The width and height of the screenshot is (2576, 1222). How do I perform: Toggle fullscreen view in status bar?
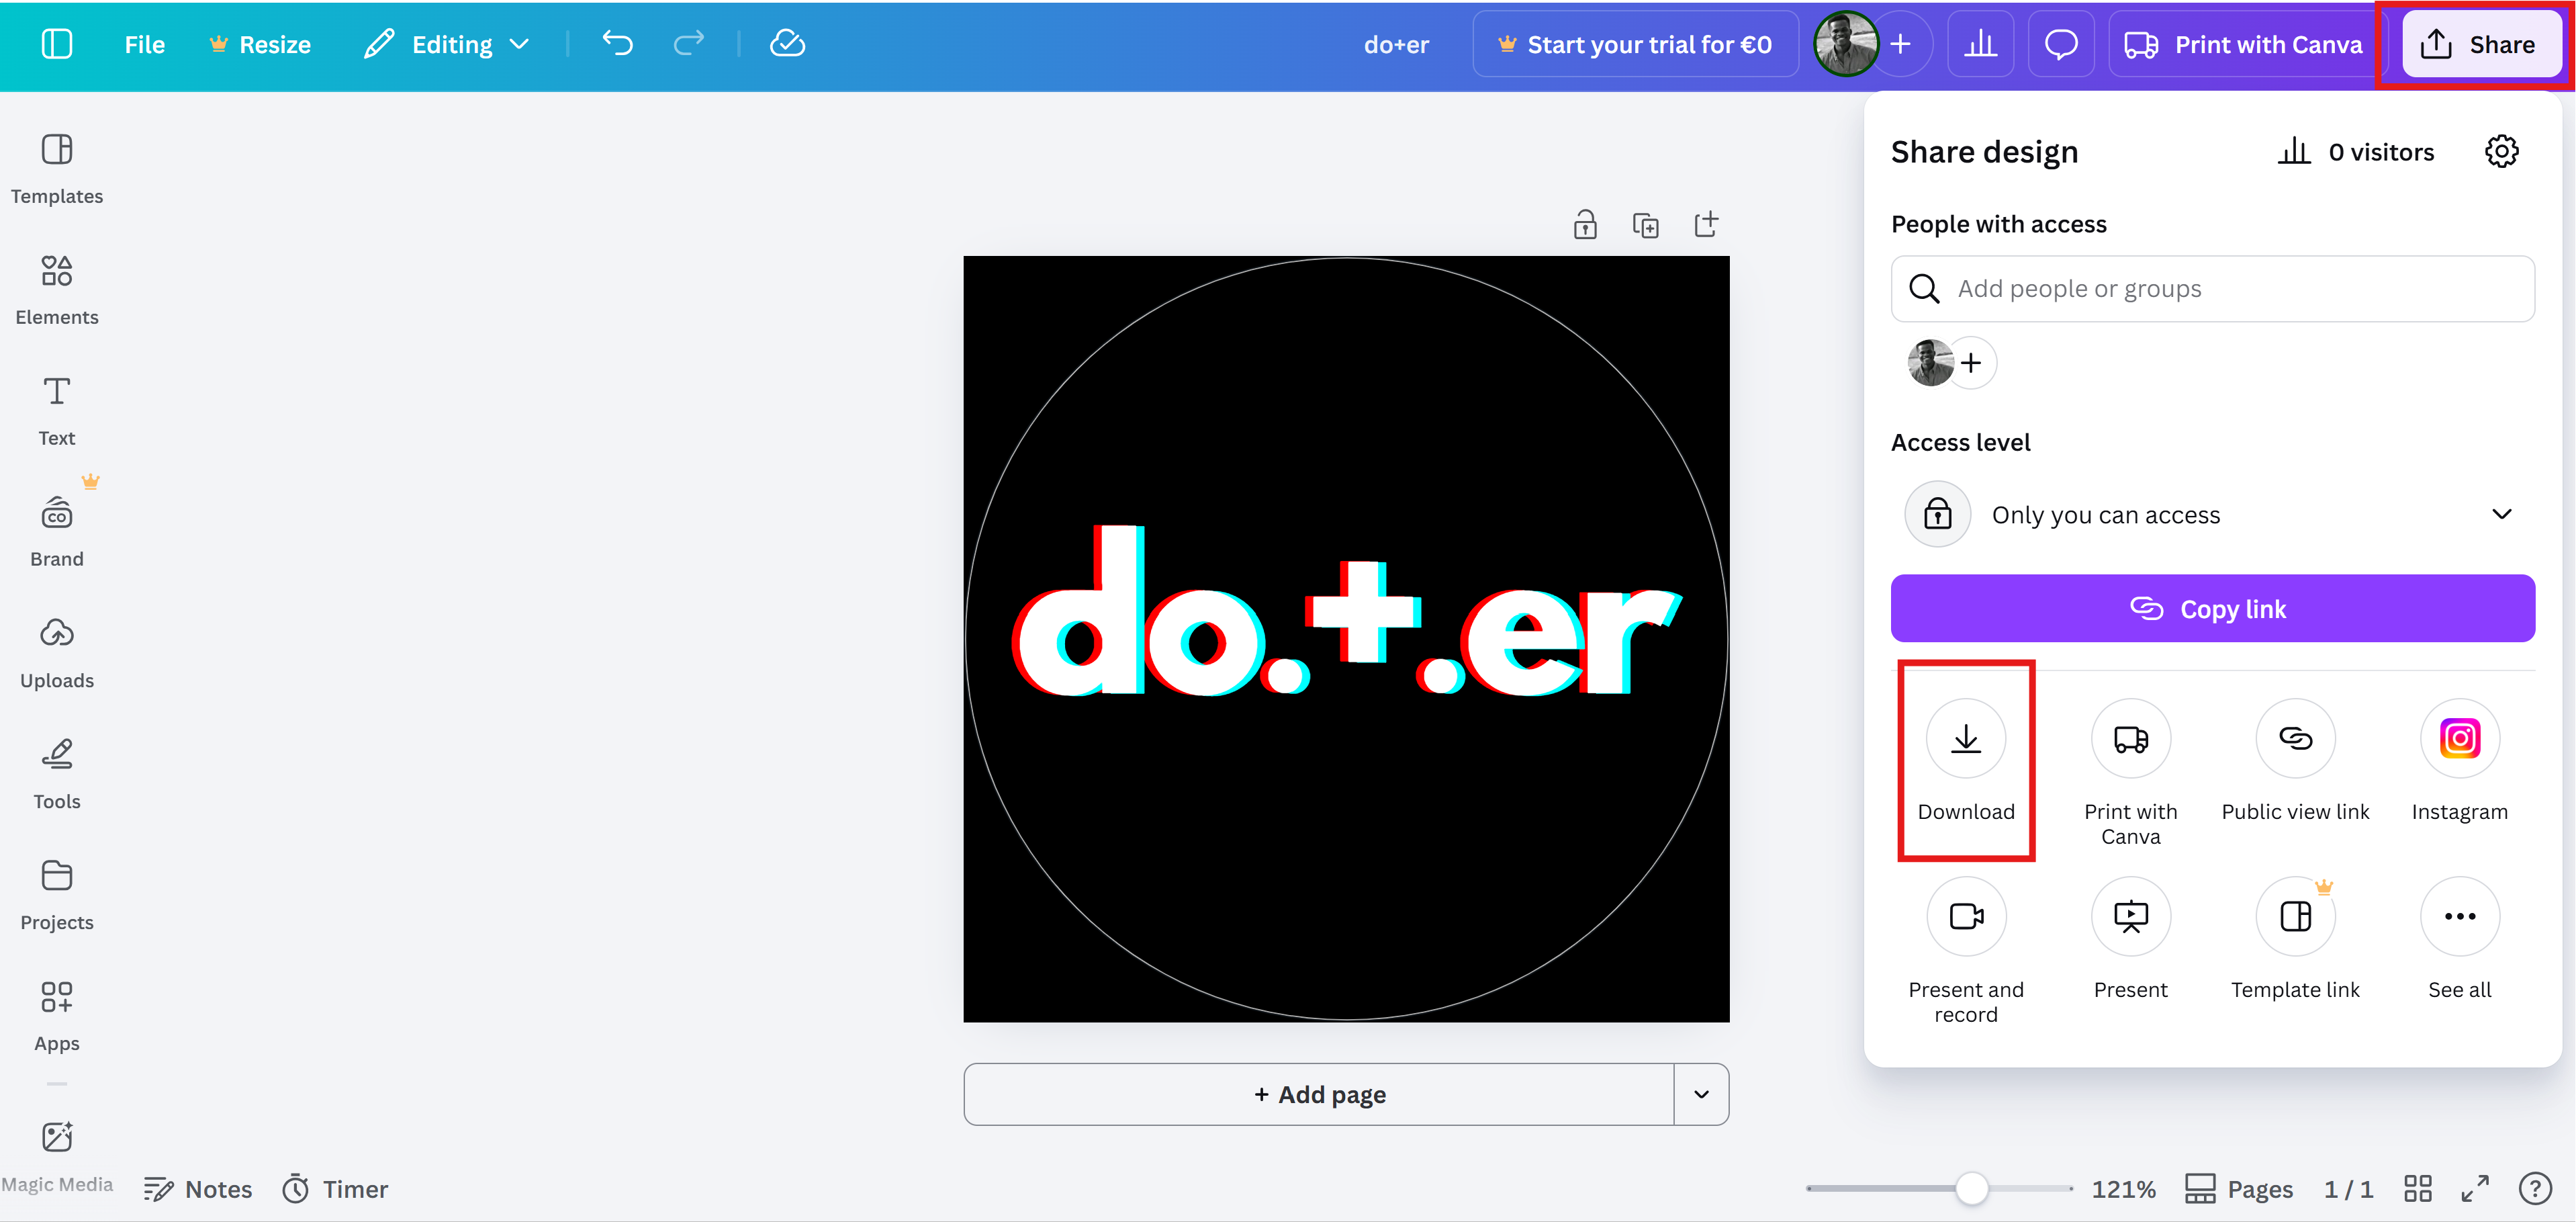tap(2476, 1188)
